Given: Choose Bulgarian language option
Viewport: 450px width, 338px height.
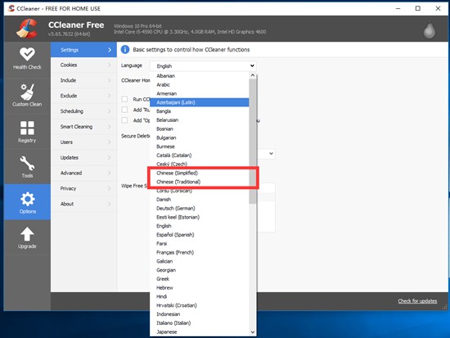Looking at the screenshot, I should click(199, 137).
